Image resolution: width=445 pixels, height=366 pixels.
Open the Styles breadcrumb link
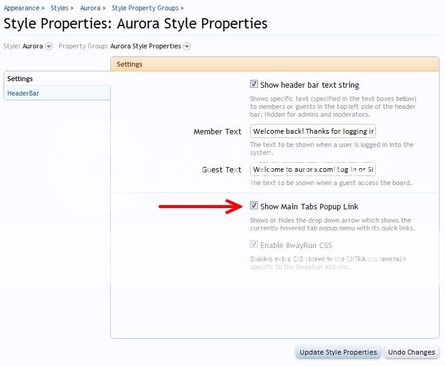point(59,8)
